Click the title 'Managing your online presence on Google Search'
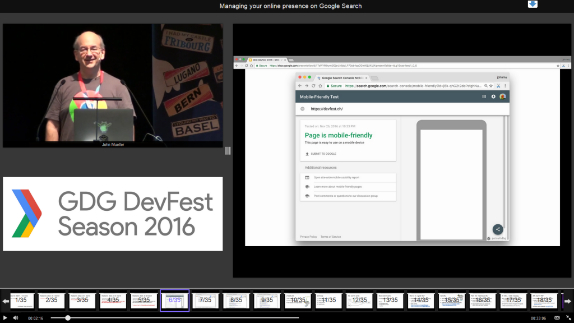Image resolution: width=574 pixels, height=323 pixels. click(291, 6)
